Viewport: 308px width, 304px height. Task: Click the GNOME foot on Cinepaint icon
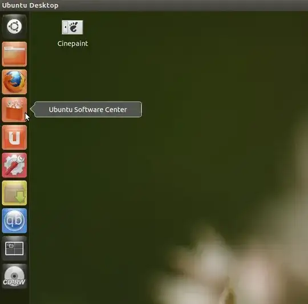click(74, 27)
